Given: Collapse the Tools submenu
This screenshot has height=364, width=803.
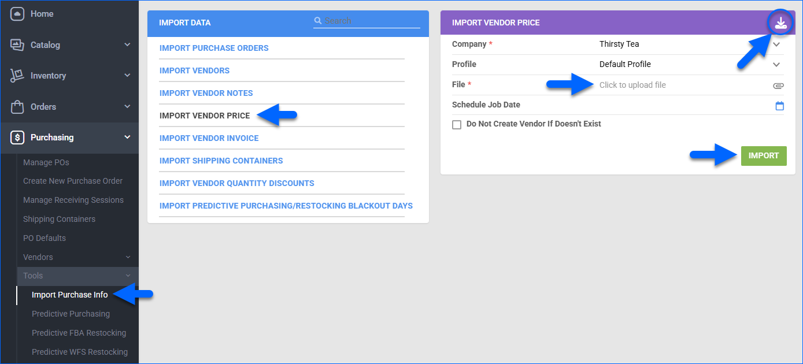Looking at the screenshot, I should point(128,276).
